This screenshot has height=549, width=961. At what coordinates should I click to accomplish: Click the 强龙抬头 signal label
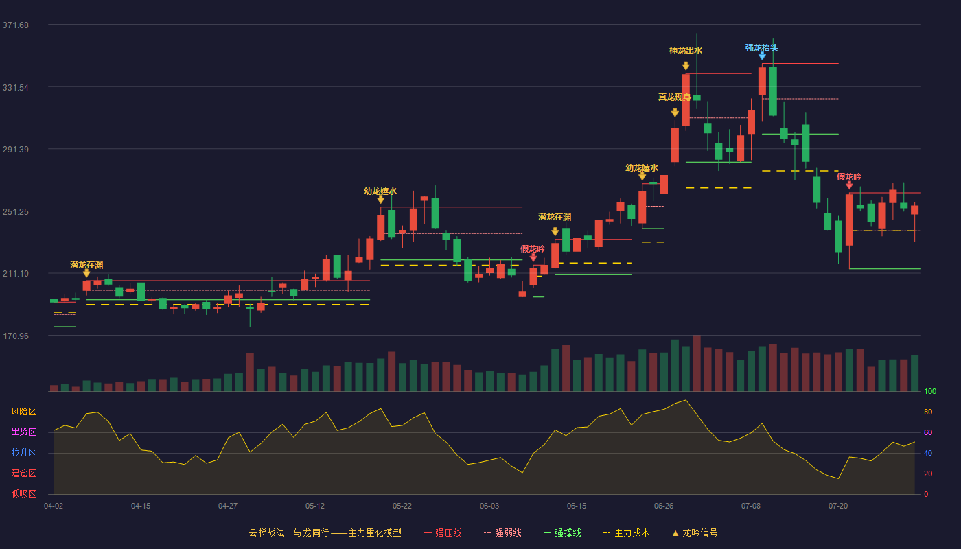(x=762, y=48)
